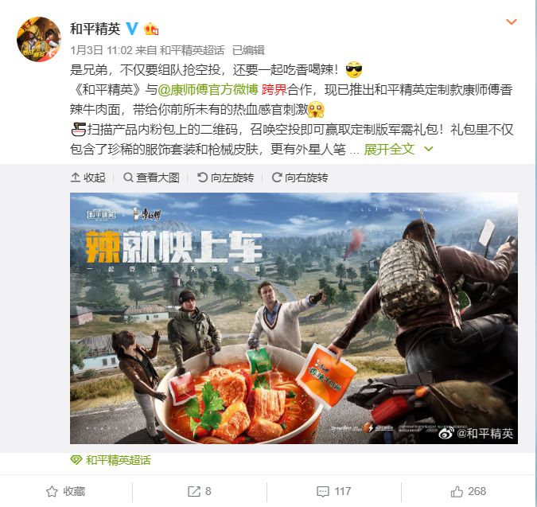Toggle 收藏 favorite star for this post
537x507 pixels.
tap(66, 491)
